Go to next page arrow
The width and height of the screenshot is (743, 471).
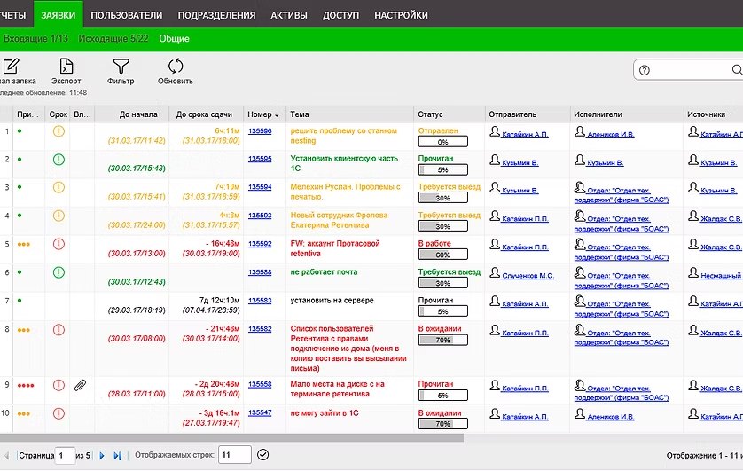102,456
